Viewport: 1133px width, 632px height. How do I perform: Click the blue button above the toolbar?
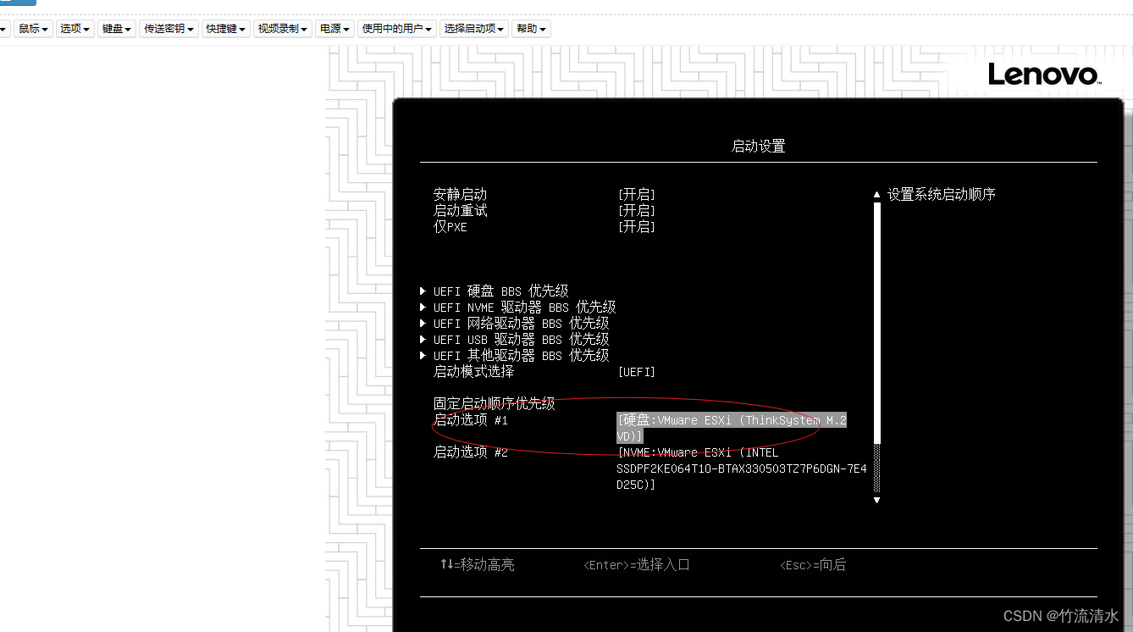point(18,3)
